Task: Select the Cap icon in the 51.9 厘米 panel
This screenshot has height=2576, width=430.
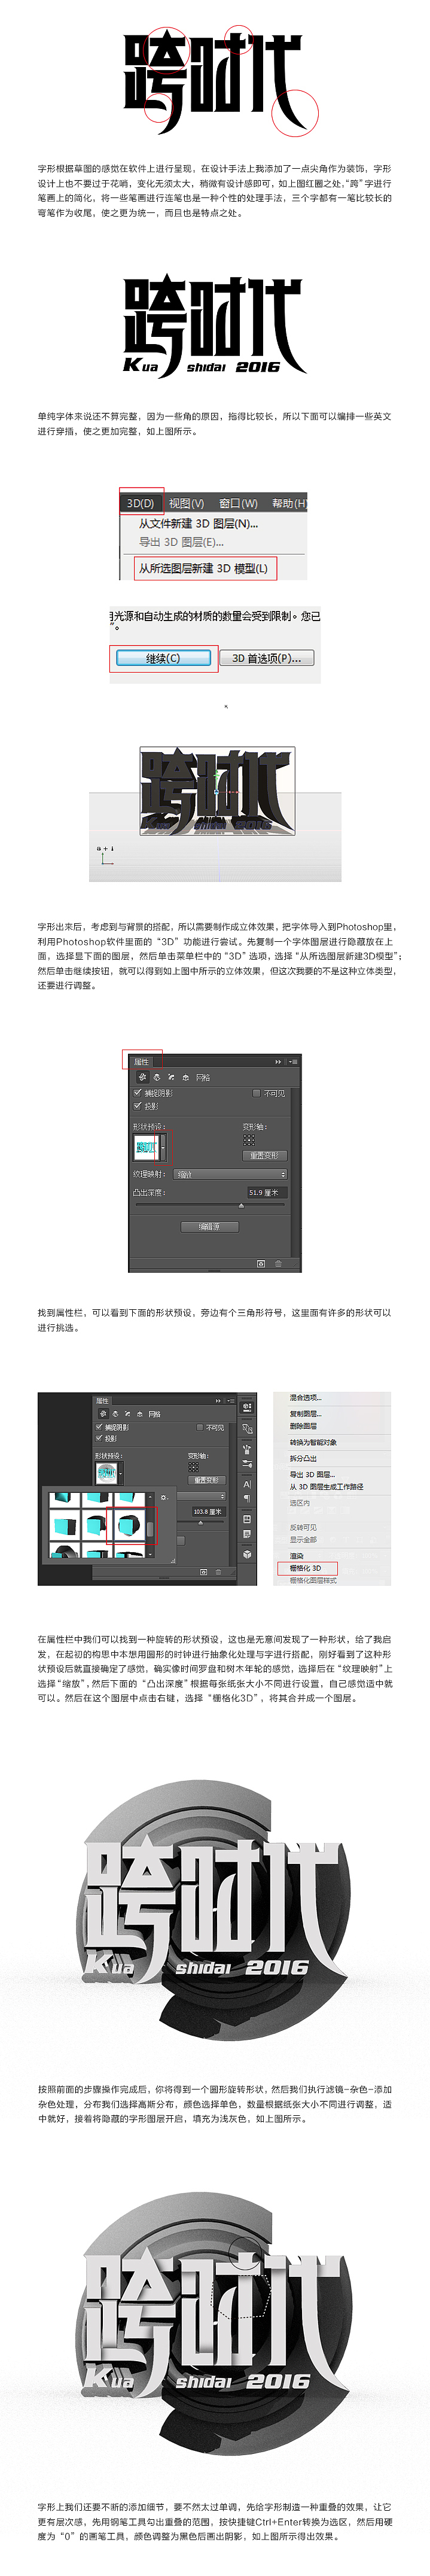Action: (x=172, y=1078)
